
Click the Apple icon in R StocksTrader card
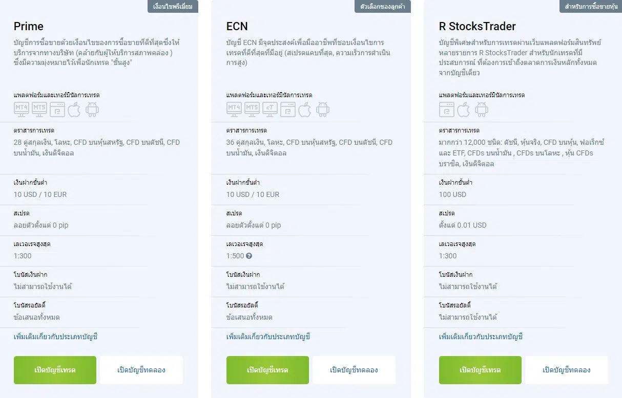(464, 109)
